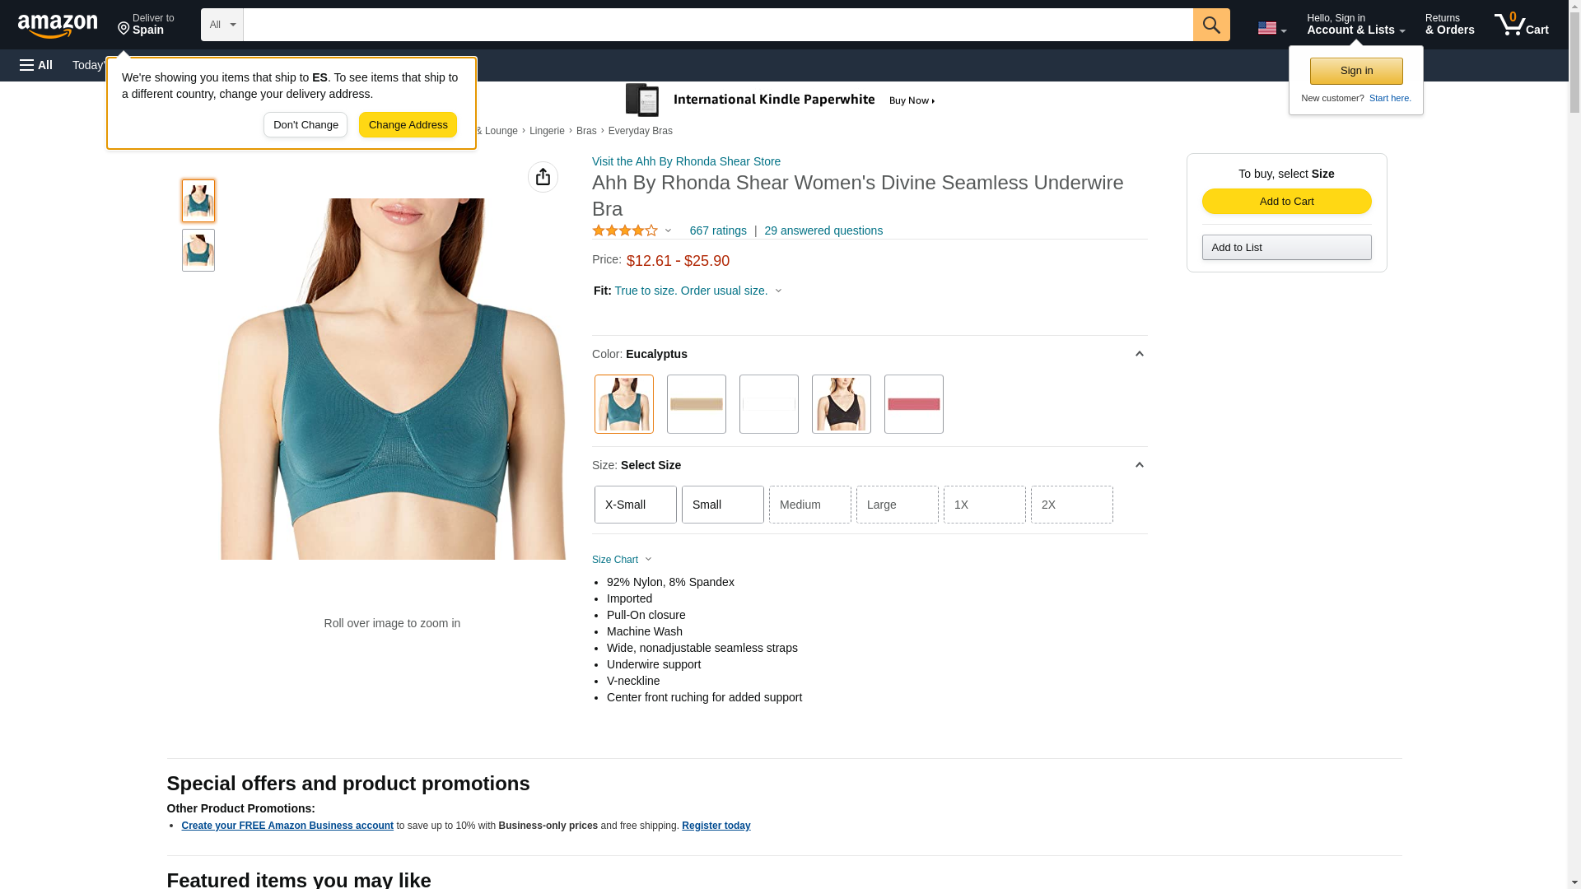Open Account & Lists menu
The height and width of the screenshot is (889, 1581).
(1355, 25)
